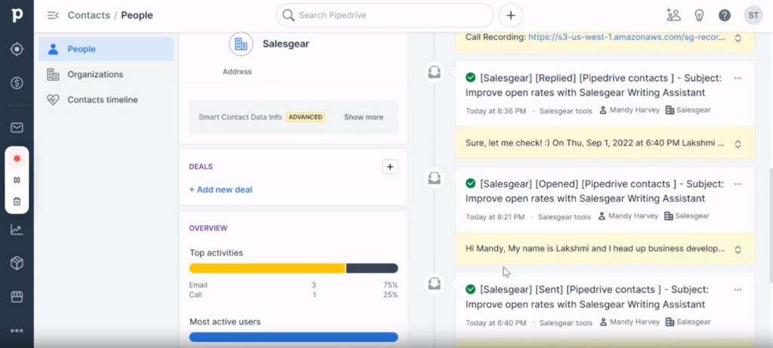Toggle done checkmark on Sent activity
This screenshot has width=773, height=348.
tap(470, 289)
